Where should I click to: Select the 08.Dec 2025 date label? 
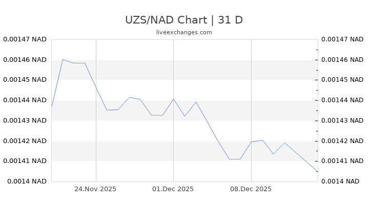coord(251,189)
